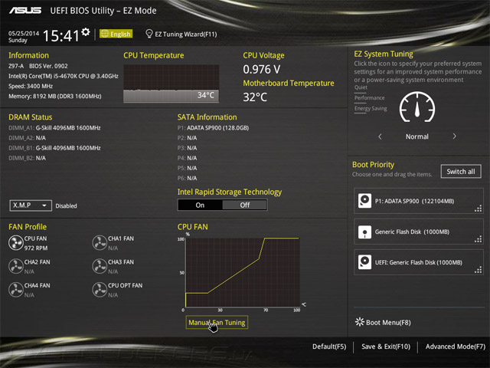This screenshot has width=490, height=368.
Task: Click the Normal tuning mode text
Action: coord(417,136)
